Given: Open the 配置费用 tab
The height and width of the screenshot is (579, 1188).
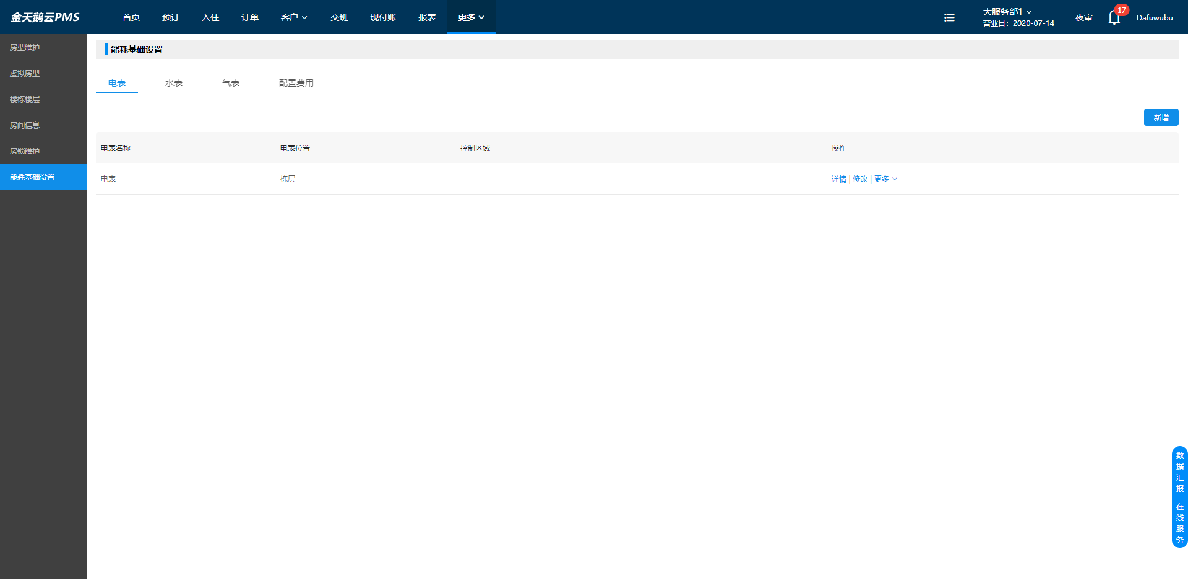Looking at the screenshot, I should pos(296,83).
